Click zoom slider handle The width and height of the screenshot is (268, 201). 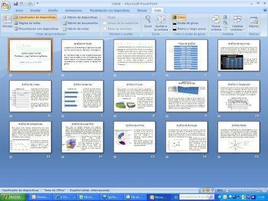click(246, 190)
